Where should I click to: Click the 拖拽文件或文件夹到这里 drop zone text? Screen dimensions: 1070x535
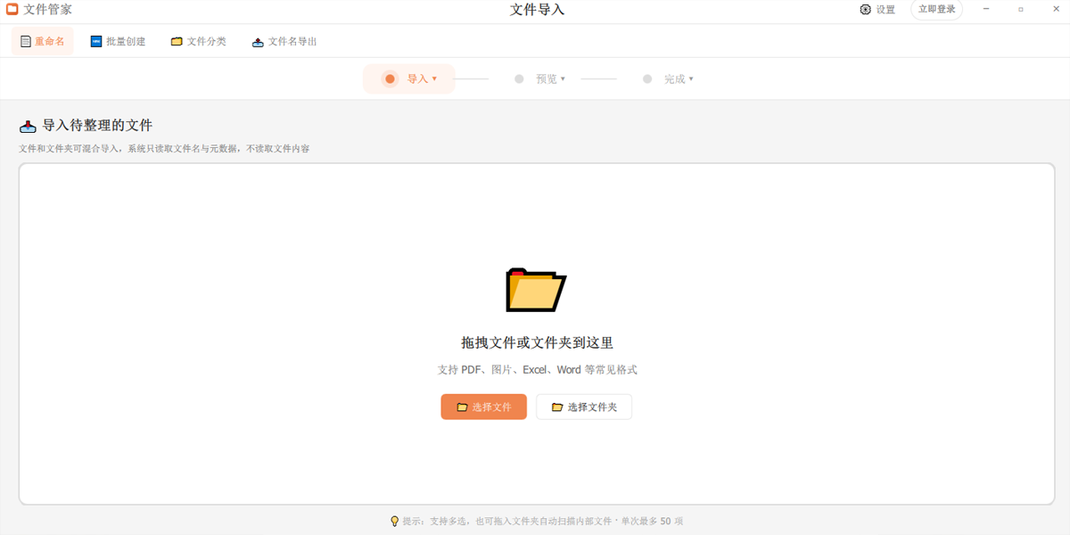click(537, 342)
